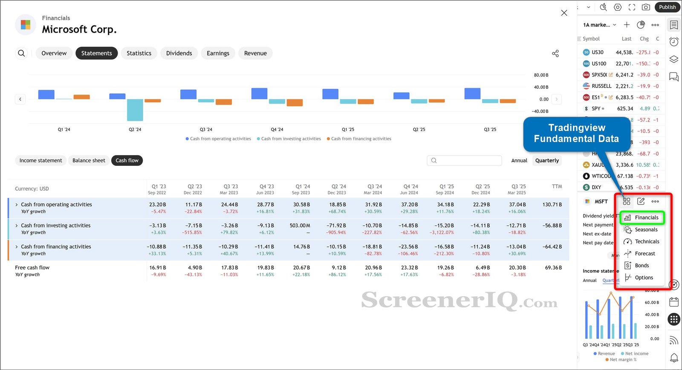Image resolution: width=682 pixels, height=370 pixels.
Task: Expand Cash from investing activities row
Action: (x=17, y=225)
